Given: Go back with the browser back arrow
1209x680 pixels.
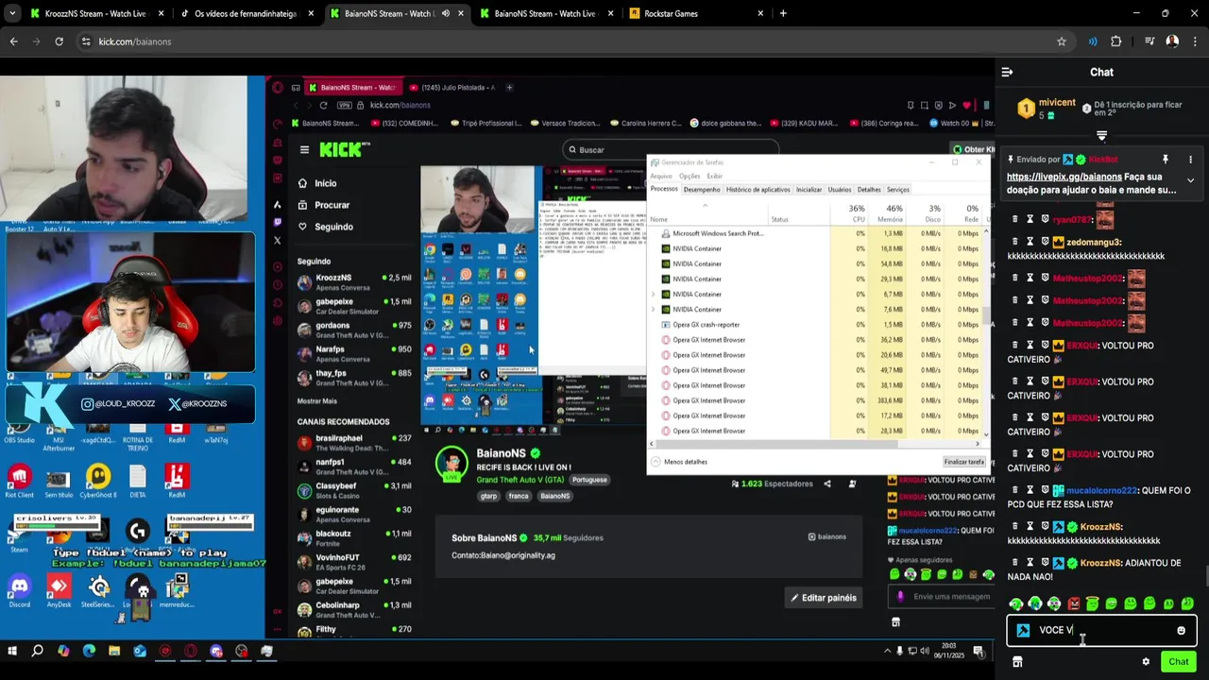Looking at the screenshot, I should pyautogui.click(x=13, y=42).
